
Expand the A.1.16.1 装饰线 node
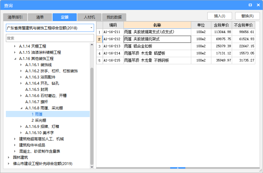pyautogui.click(x=21, y=65)
